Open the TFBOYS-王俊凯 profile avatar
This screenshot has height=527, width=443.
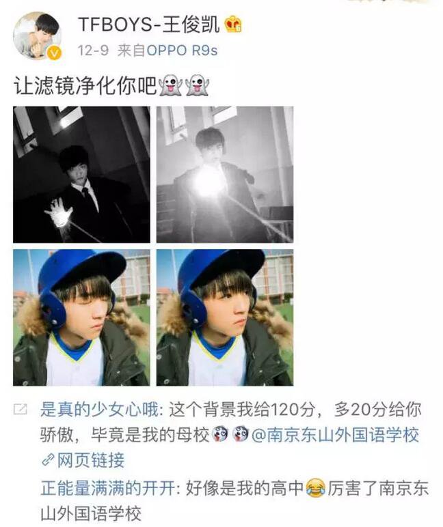tap(38, 36)
